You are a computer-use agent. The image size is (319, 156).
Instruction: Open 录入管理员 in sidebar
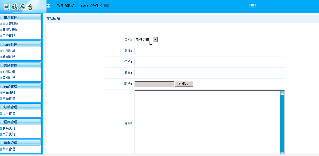point(10,24)
